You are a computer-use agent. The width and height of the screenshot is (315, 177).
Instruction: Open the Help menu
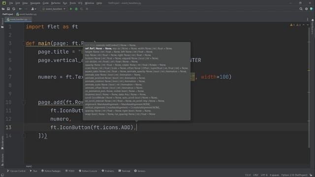point(99,3)
